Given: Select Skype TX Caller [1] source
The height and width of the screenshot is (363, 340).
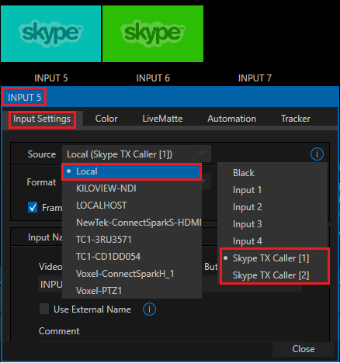Looking at the screenshot, I should (x=274, y=258).
